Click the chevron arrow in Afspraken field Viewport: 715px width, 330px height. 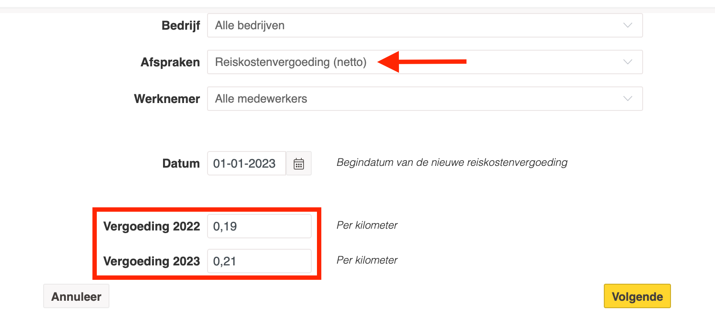pos(627,62)
